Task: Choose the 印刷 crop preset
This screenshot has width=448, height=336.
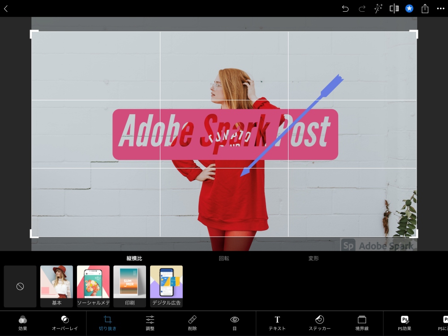Action: click(x=130, y=286)
